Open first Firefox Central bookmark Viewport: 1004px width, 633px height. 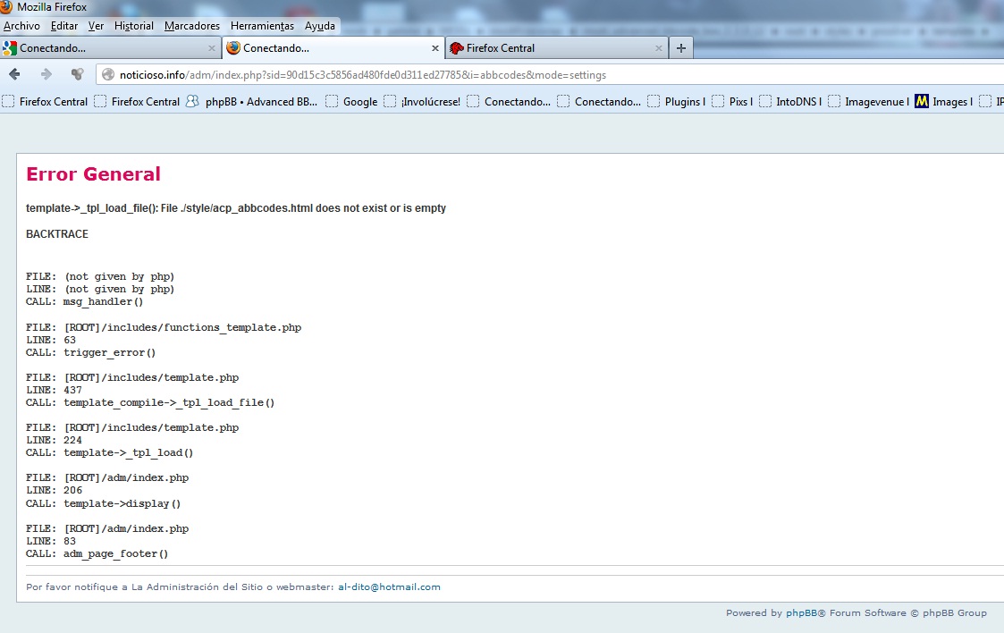pos(46,101)
